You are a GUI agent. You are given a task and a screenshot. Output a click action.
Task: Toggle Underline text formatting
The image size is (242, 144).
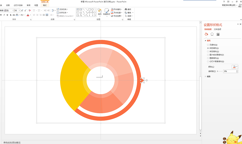point(7,15)
